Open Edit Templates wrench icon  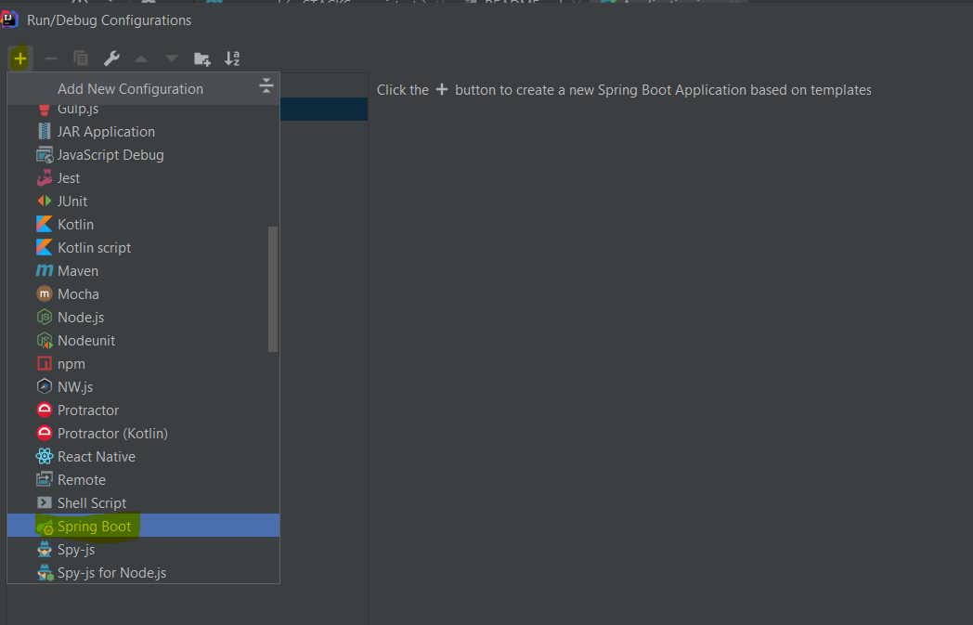[111, 59]
